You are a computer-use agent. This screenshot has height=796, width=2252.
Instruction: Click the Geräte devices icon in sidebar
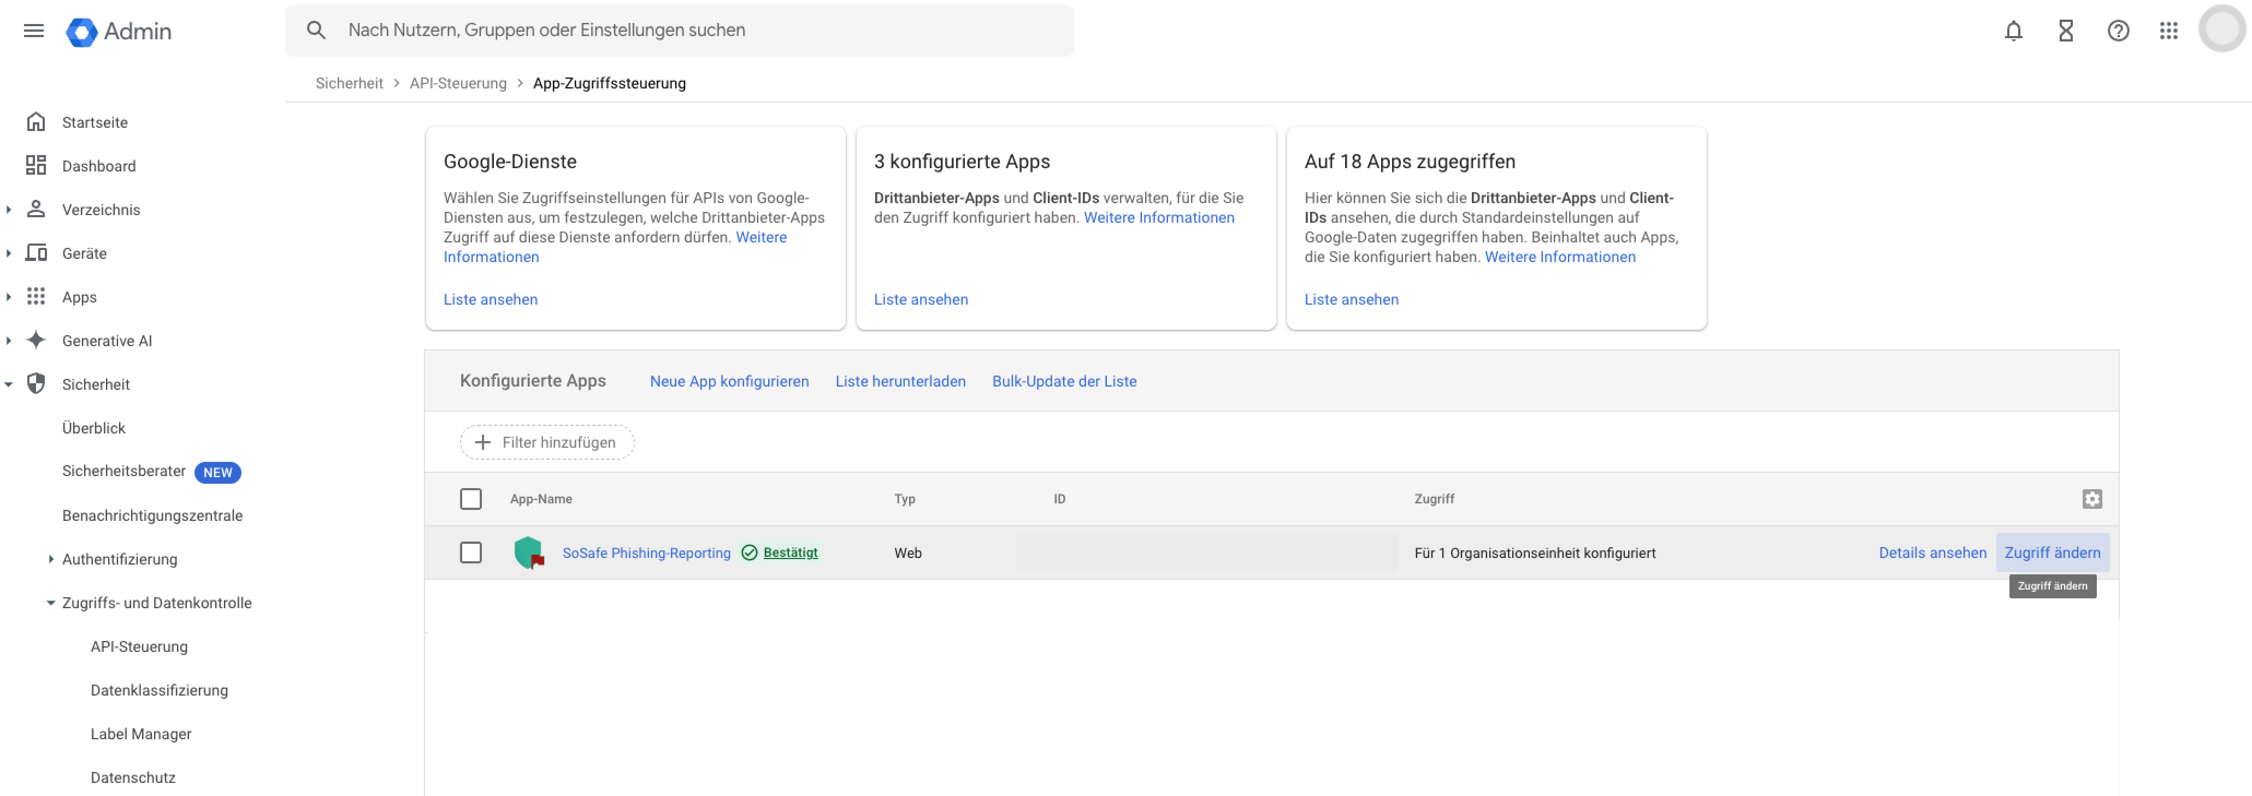[36, 253]
